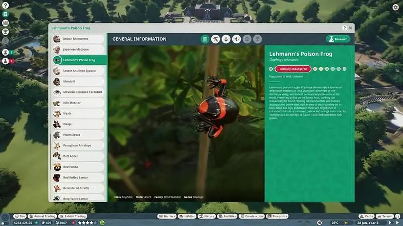Select Pronghorn Antelope in the list
This screenshot has height=226, width=403.
click(78, 145)
